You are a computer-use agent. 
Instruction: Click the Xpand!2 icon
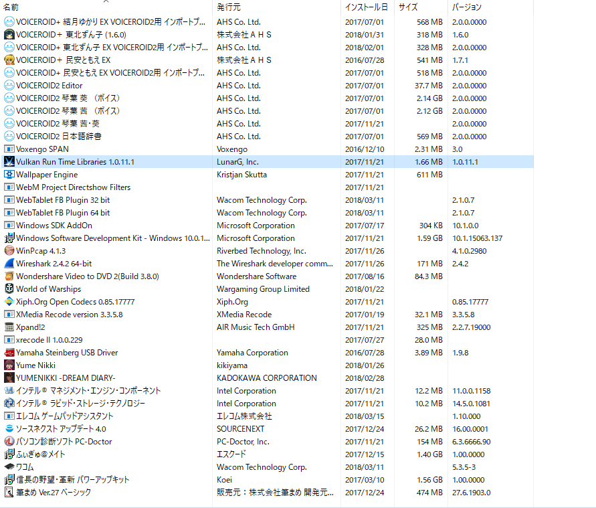[x=9, y=327]
